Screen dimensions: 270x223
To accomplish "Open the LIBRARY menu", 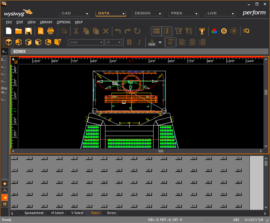I will [46, 22].
